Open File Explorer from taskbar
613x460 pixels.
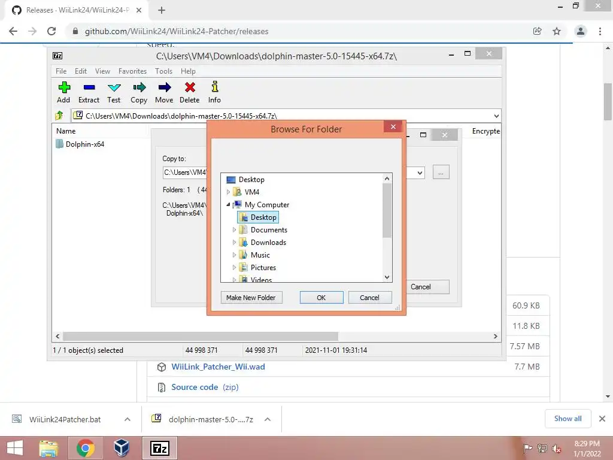point(49,448)
